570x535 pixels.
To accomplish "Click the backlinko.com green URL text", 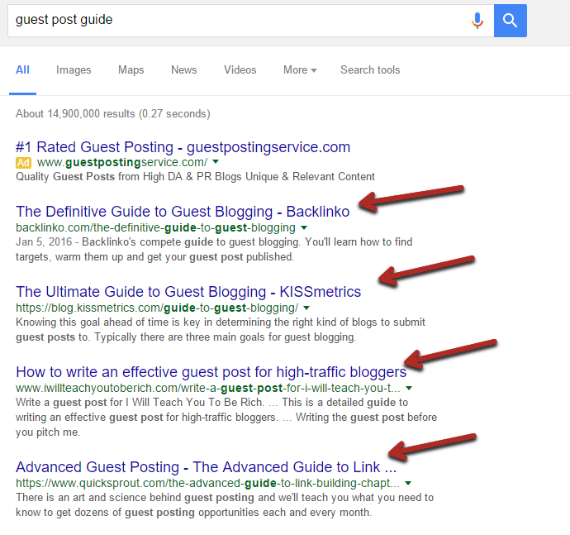I will [x=155, y=228].
